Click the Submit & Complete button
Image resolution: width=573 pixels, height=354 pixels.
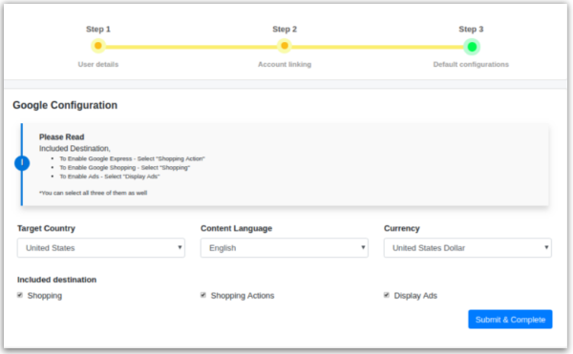(510, 320)
